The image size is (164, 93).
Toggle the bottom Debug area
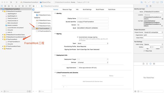[158, 2]
